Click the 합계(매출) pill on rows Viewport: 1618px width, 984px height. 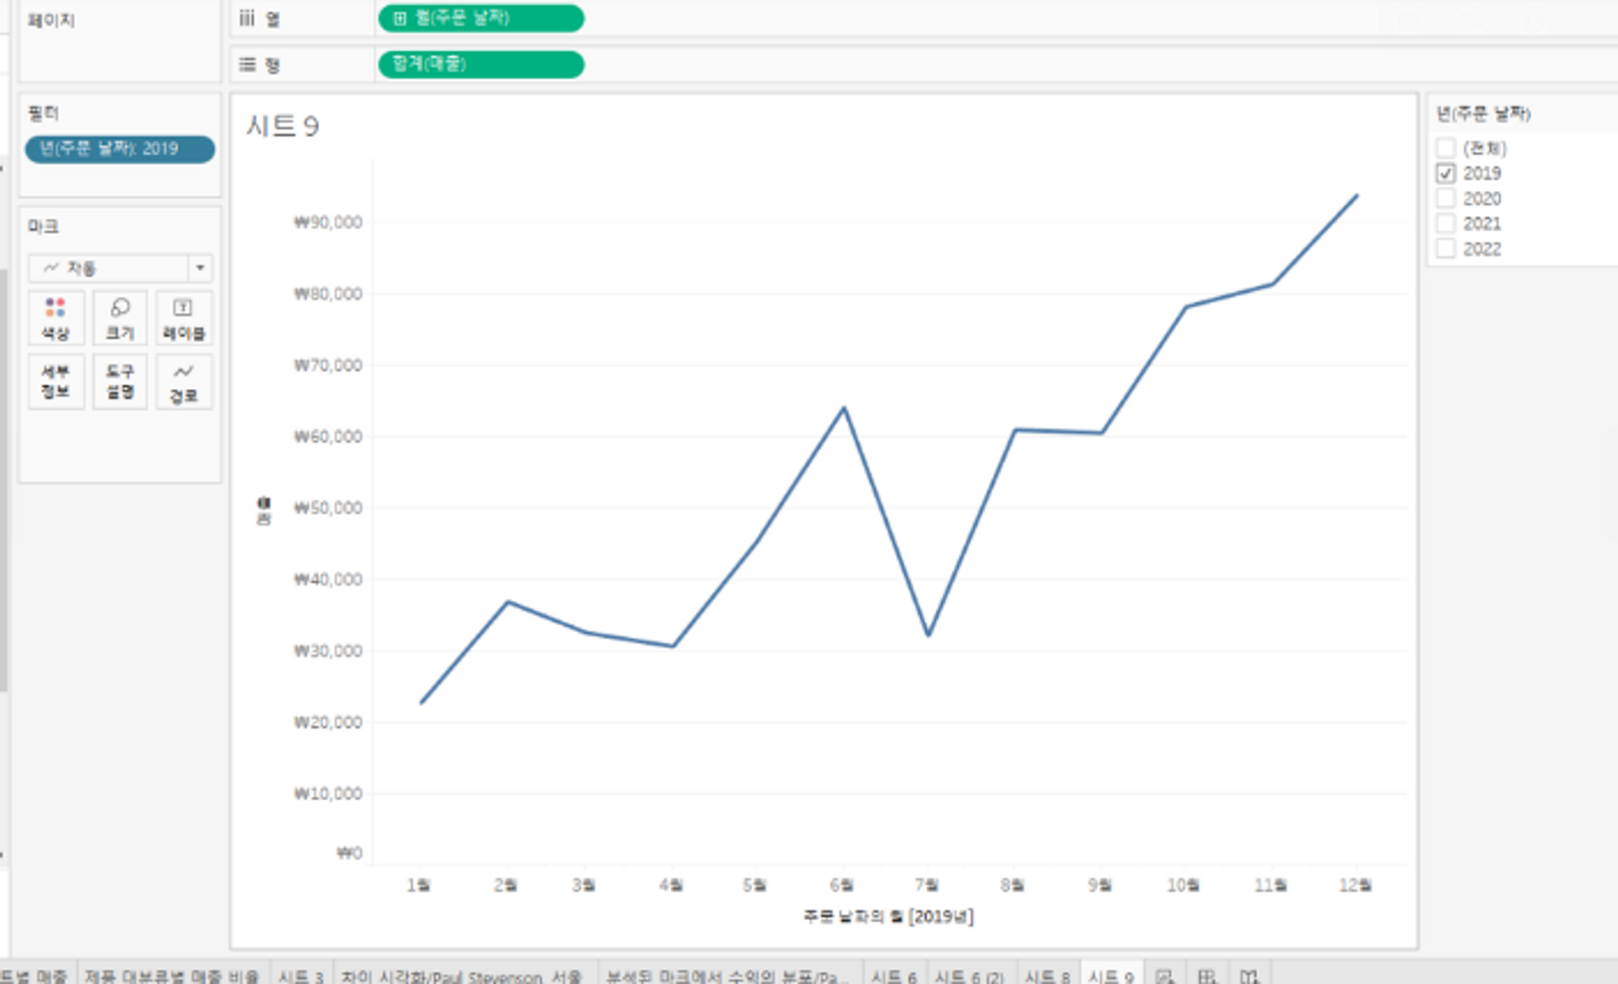(481, 64)
